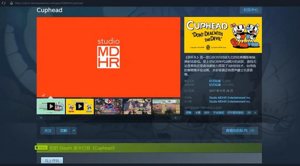This screenshot has height=166, width=300.
Task: Click the lock icon in the address bar
Action: [11, 3]
